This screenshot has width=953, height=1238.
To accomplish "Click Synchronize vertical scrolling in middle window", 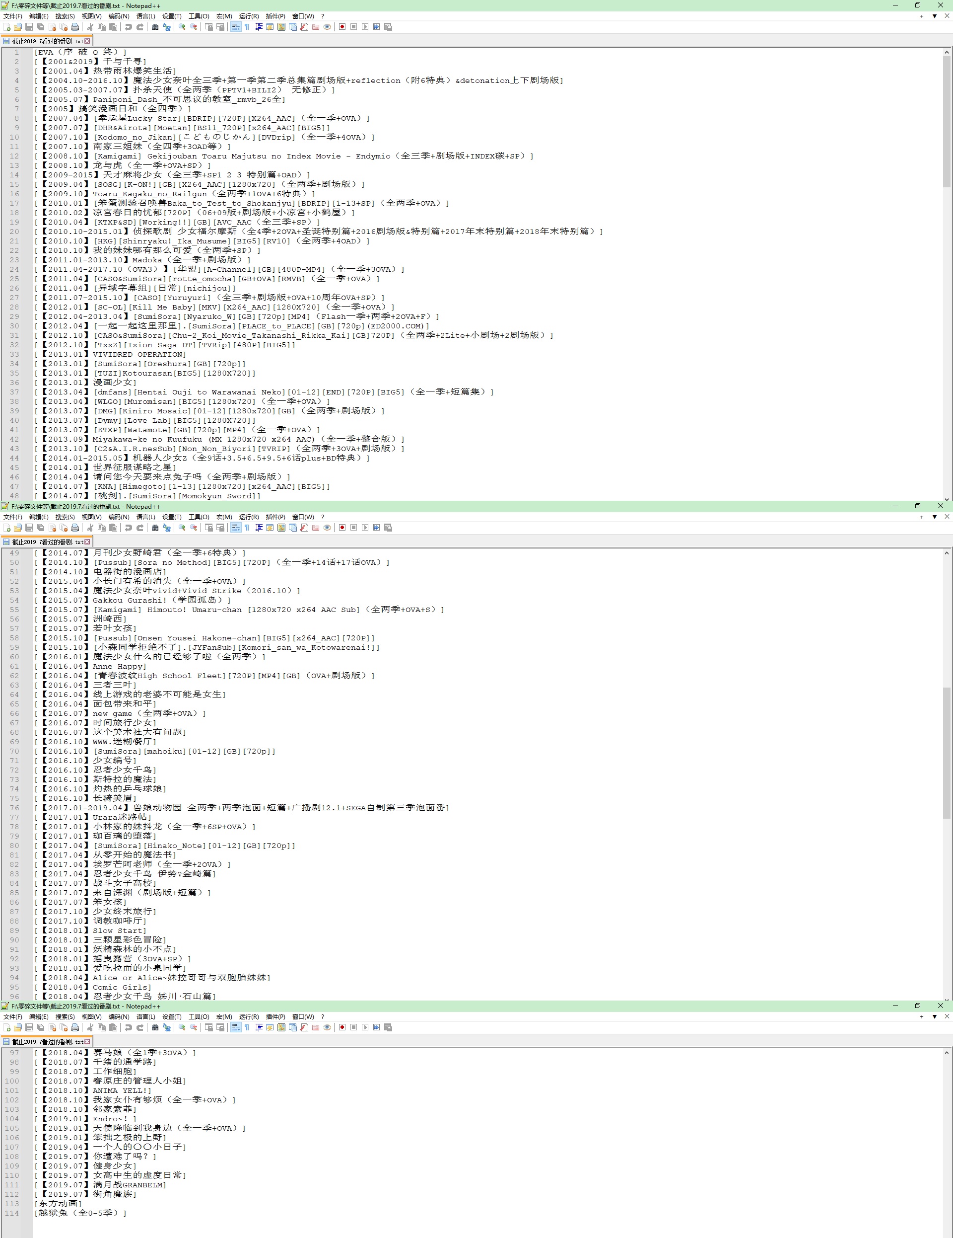I will coord(209,527).
